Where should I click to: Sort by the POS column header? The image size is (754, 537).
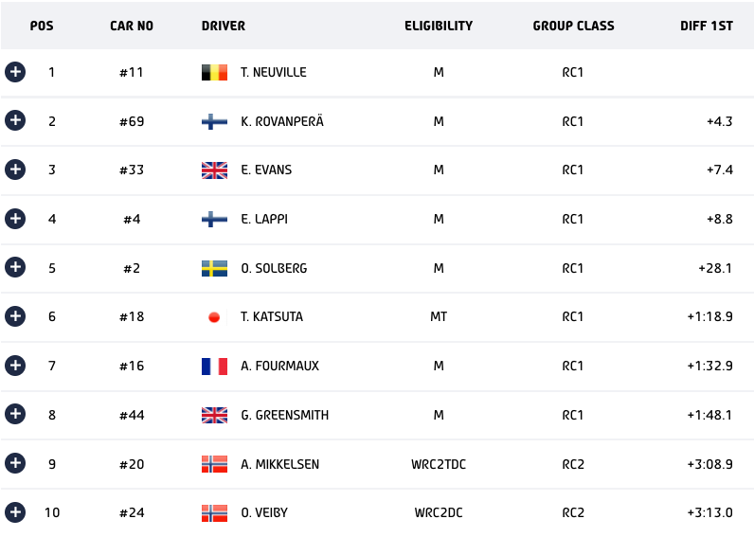click(42, 26)
